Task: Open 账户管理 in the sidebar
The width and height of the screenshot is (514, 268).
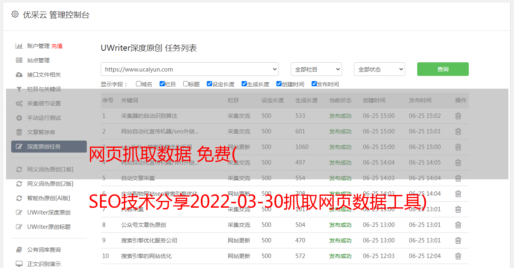Action: point(38,46)
